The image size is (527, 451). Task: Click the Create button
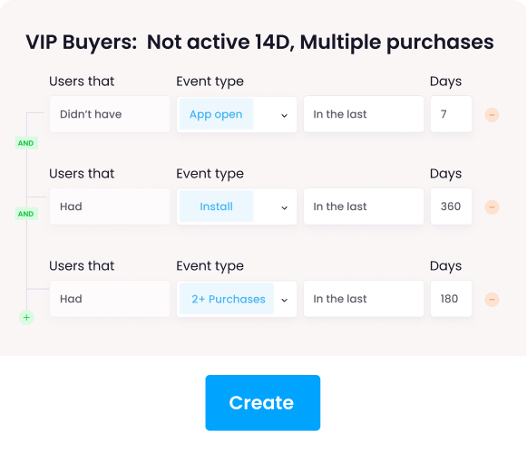coord(263,403)
